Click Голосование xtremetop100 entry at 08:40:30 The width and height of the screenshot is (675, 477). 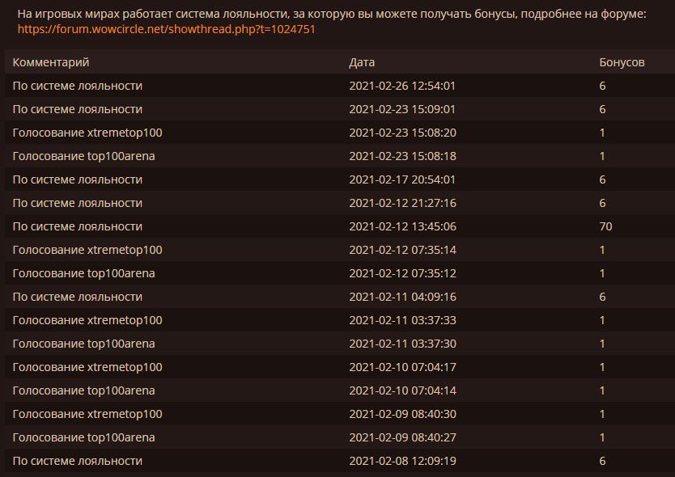coord(87,414)
